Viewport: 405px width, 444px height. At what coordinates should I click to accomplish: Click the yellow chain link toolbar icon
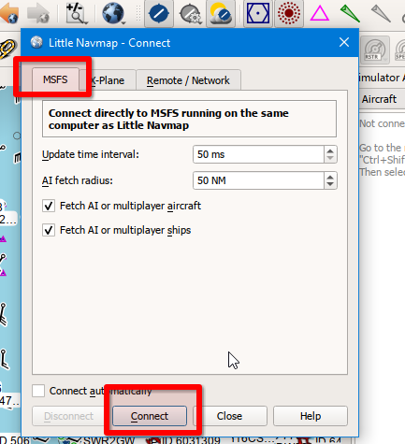[x=7, y=50]
